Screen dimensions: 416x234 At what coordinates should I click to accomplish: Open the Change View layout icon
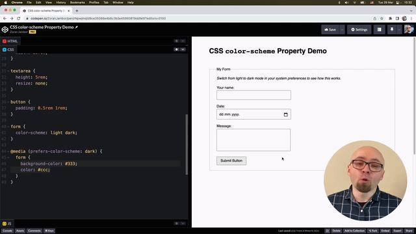[379, 29]
